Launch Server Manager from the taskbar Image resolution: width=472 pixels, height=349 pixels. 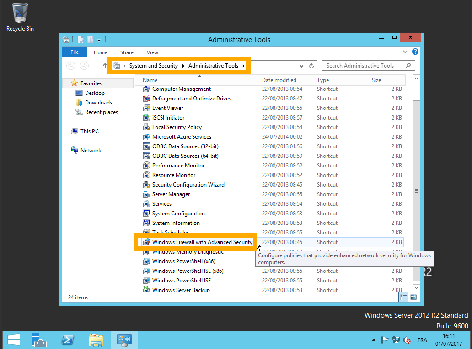(x=39, y=340)
